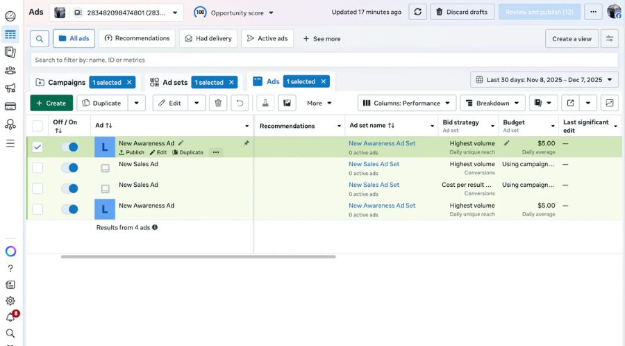
Task: Open the view settings sliders icon
Action: pyautogui.click(x=610, y=39)
